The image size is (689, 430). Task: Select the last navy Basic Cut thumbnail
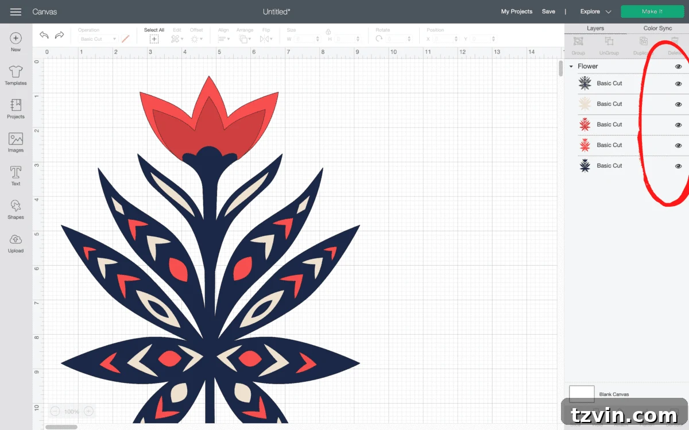(x=585, y=166)
